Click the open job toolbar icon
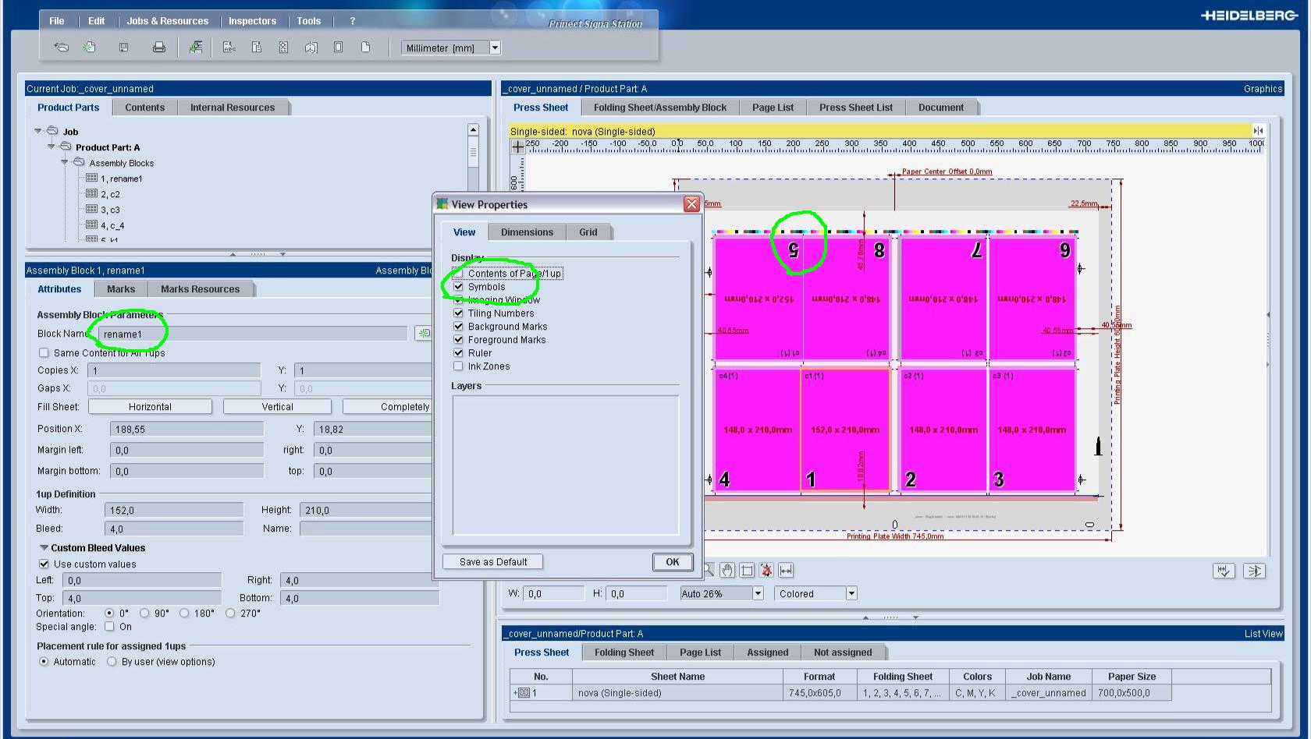Image resolution: width=1311 pixels, height=739 pixels. point(61,48)
